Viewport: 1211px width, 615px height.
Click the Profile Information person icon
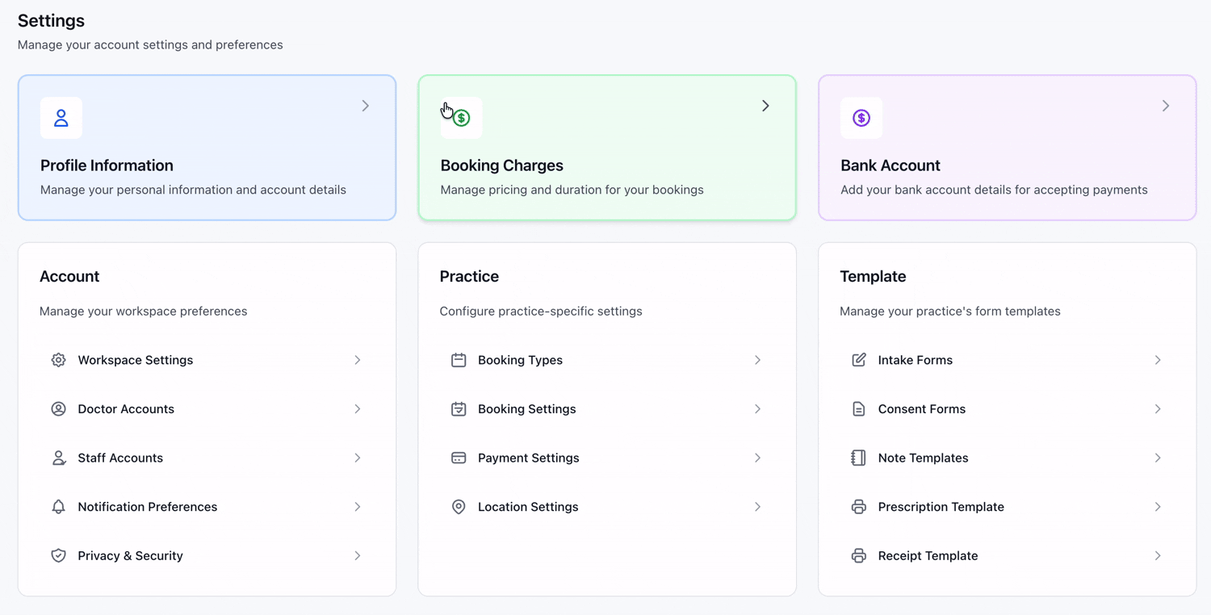[x=61, y=118]
